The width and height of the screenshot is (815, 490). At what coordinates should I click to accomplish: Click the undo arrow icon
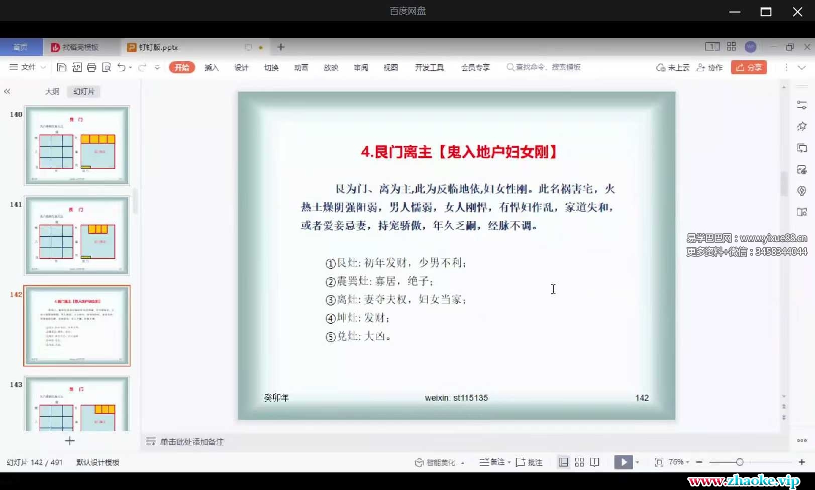121,67
